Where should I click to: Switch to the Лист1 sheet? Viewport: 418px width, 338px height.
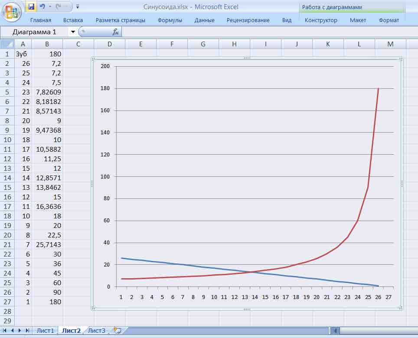(x=45, y=331)
